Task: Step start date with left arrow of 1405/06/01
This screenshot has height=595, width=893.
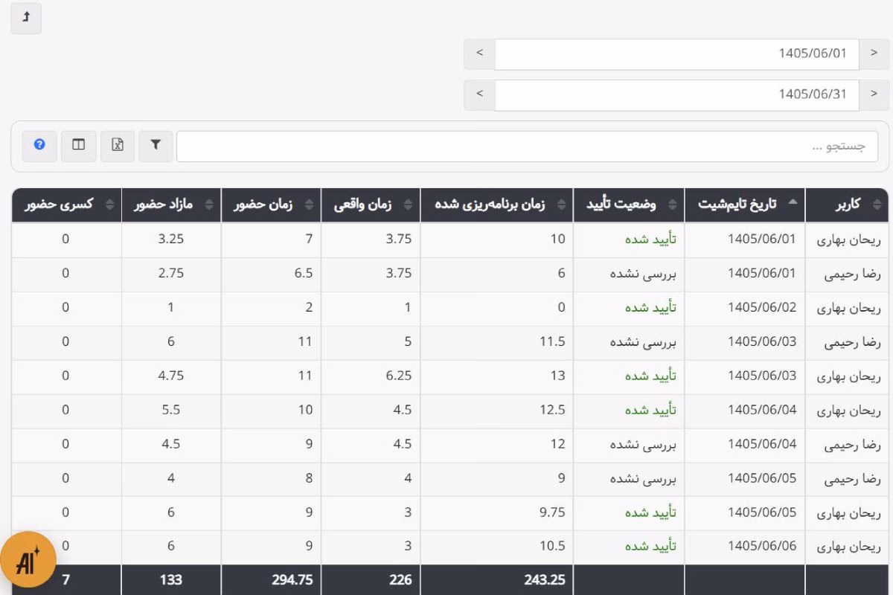Action: [x=479, y=54]
